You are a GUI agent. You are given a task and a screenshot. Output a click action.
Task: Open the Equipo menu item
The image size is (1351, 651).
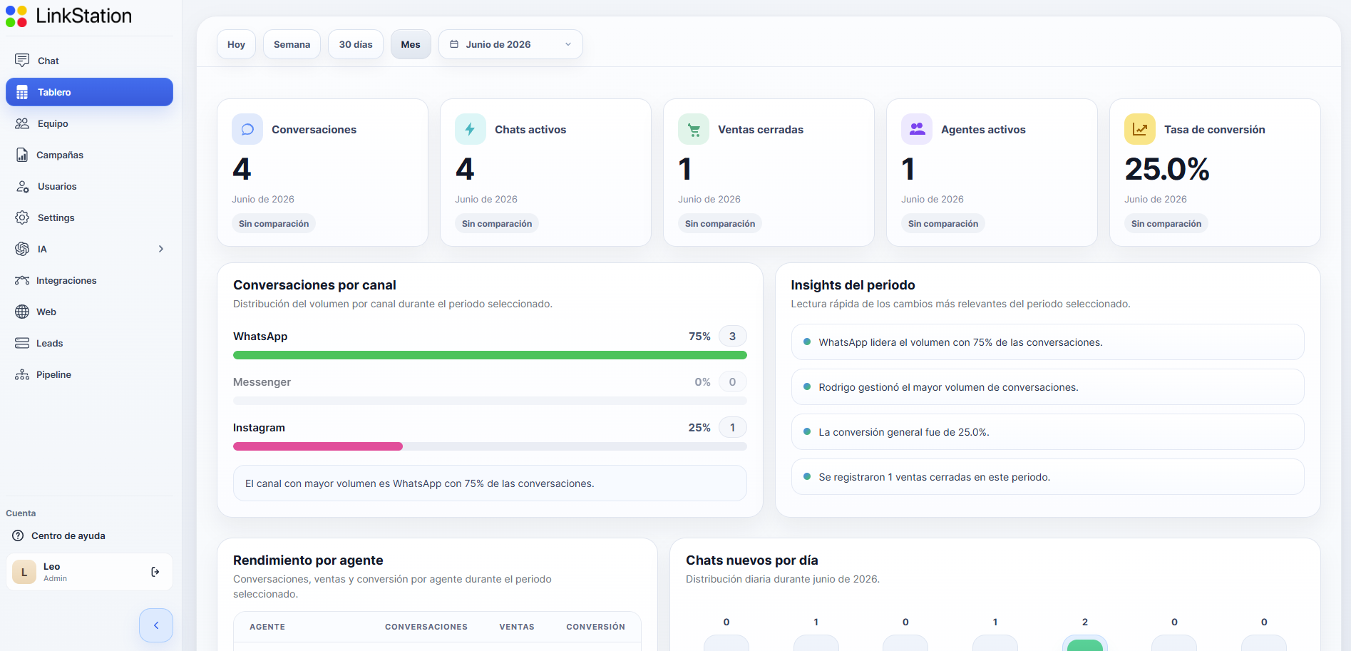89,123
